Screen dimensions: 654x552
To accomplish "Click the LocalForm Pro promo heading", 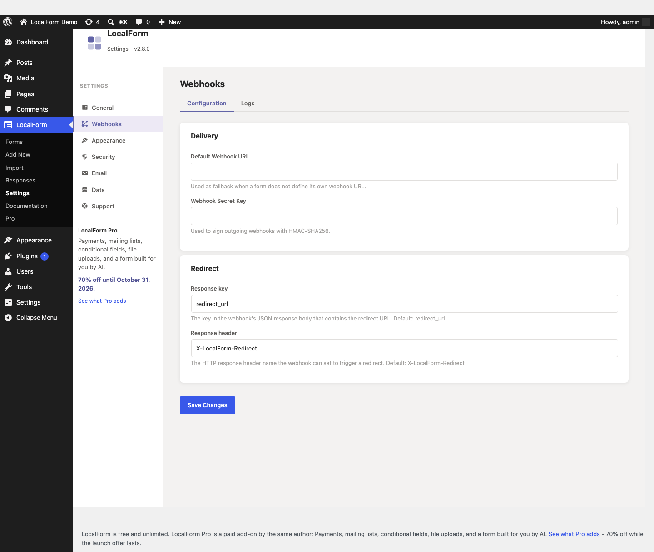I will (98, 231).
